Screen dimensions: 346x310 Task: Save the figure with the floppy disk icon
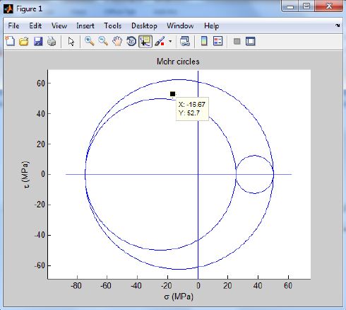tap(38, 42)
